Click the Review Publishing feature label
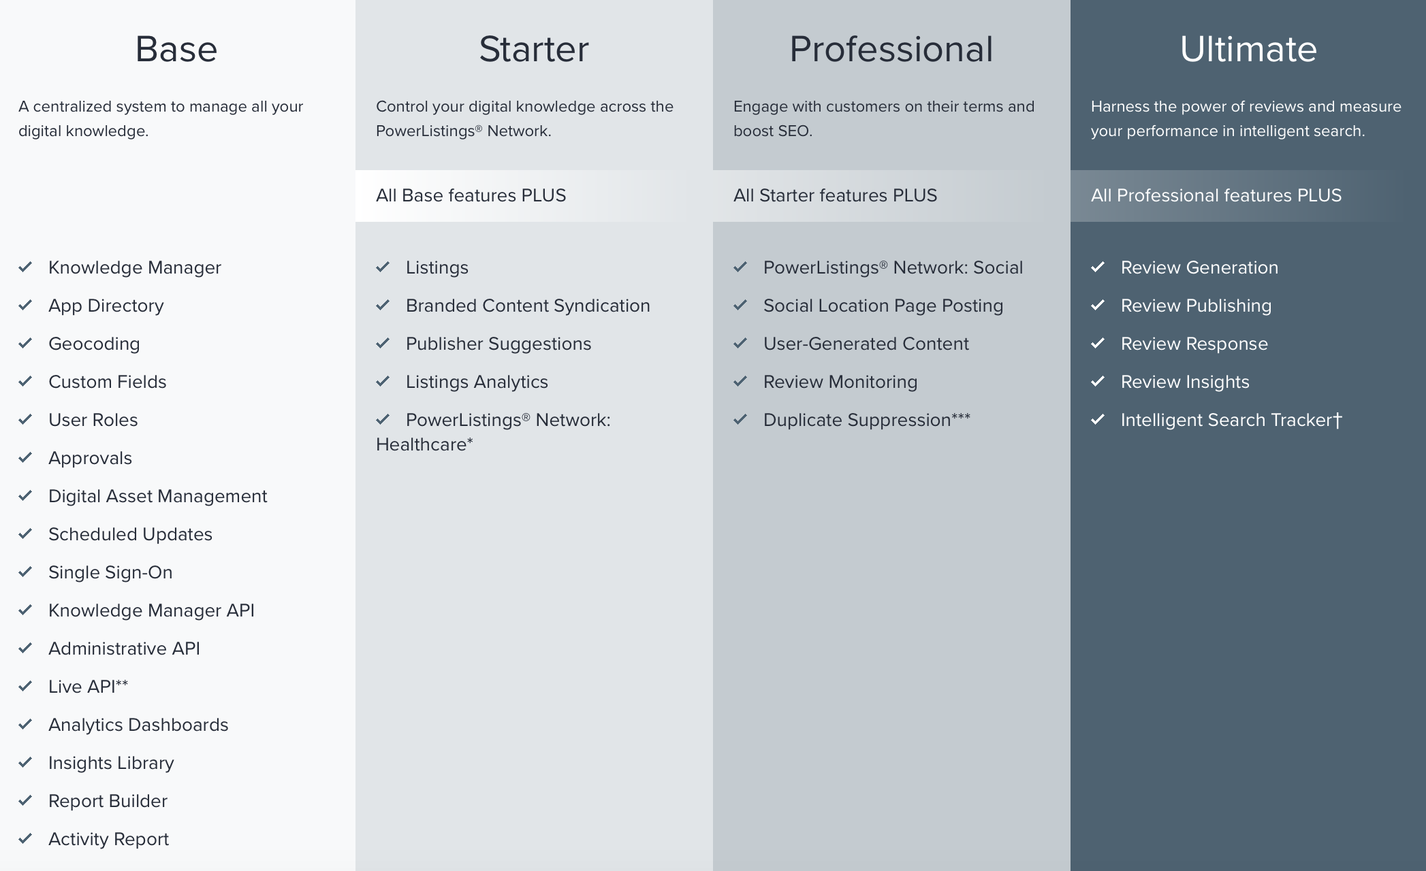The width and height of the screenshot is (1426, 871). 1196,306
